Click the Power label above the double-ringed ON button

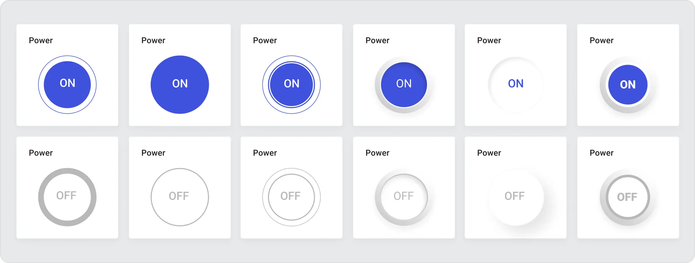pyautogui.click(x=265, y=40)
